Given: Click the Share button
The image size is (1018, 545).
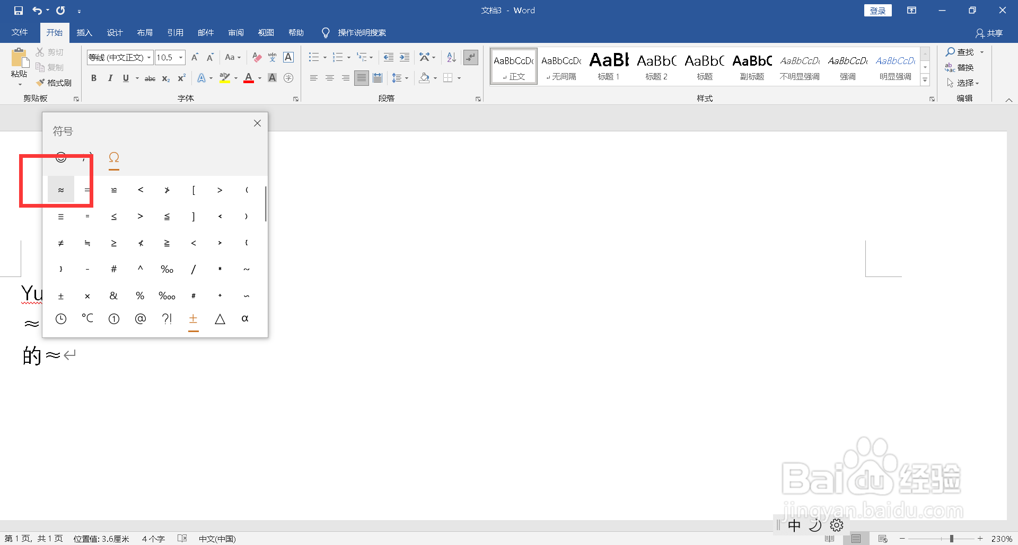Looking at the screenshot, I should coord(989,33).
